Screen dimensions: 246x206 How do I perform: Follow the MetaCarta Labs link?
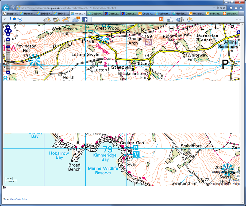click(19, 199)
